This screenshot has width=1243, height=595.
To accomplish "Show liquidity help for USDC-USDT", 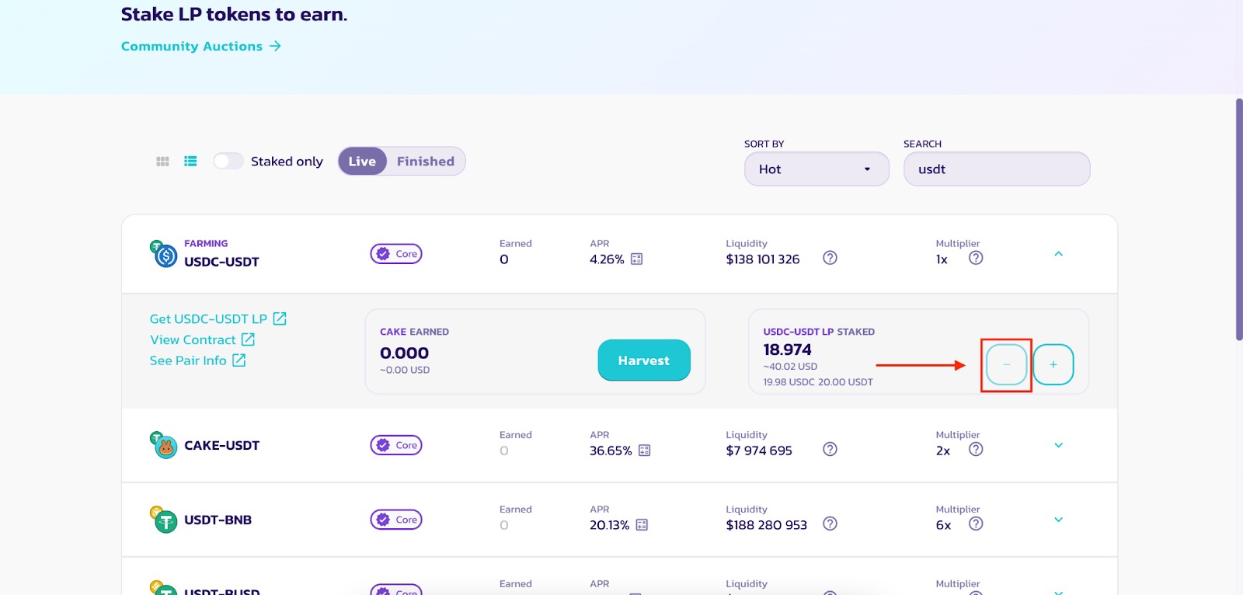I will [830, 258].
